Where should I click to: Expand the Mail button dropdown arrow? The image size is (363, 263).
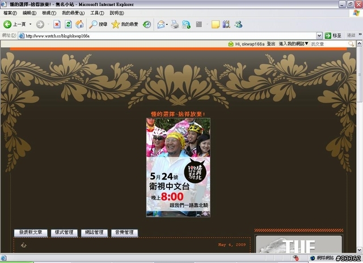pos(167,24)
